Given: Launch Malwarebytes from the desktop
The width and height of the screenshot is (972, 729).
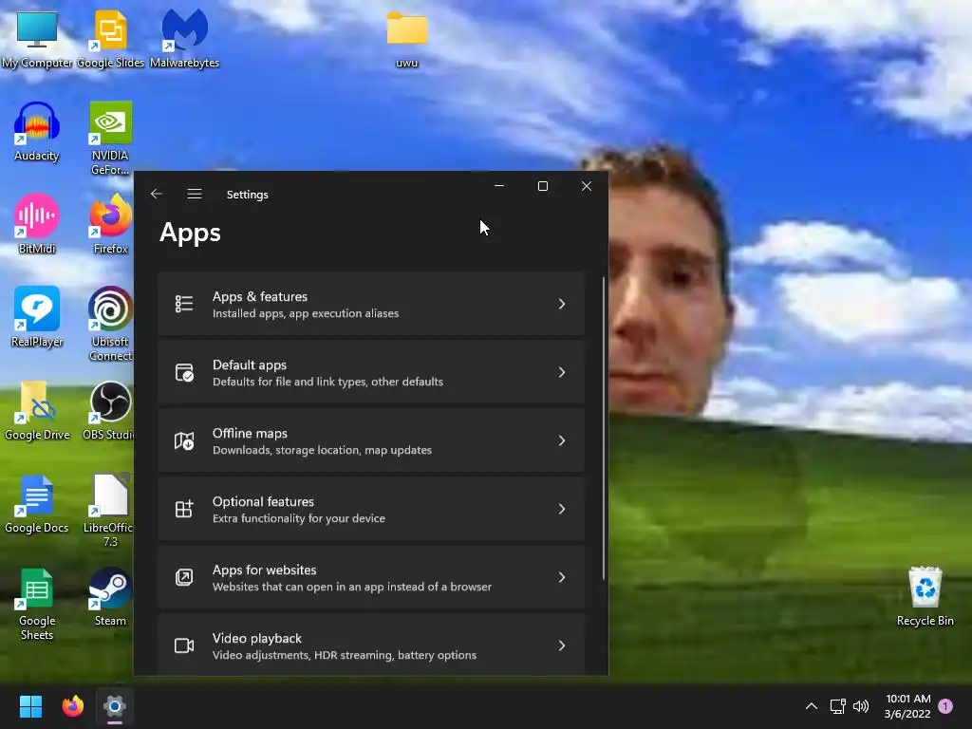Looking at the screenshot, I should tap(184, 39).
